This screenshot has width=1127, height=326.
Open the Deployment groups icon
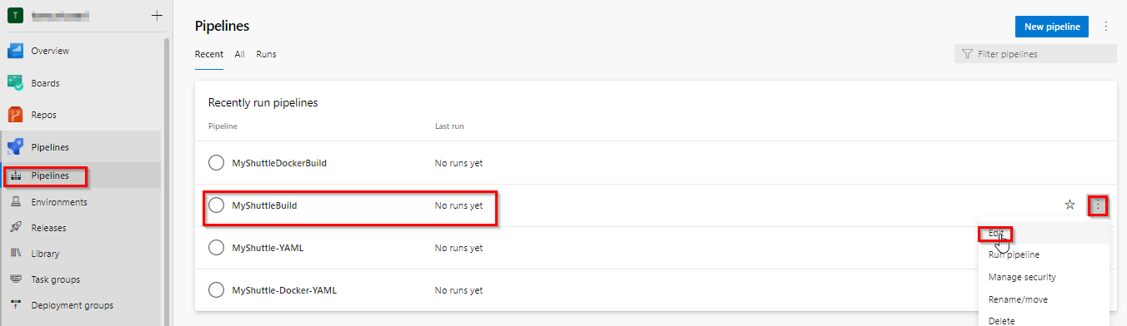coord(15,305)
